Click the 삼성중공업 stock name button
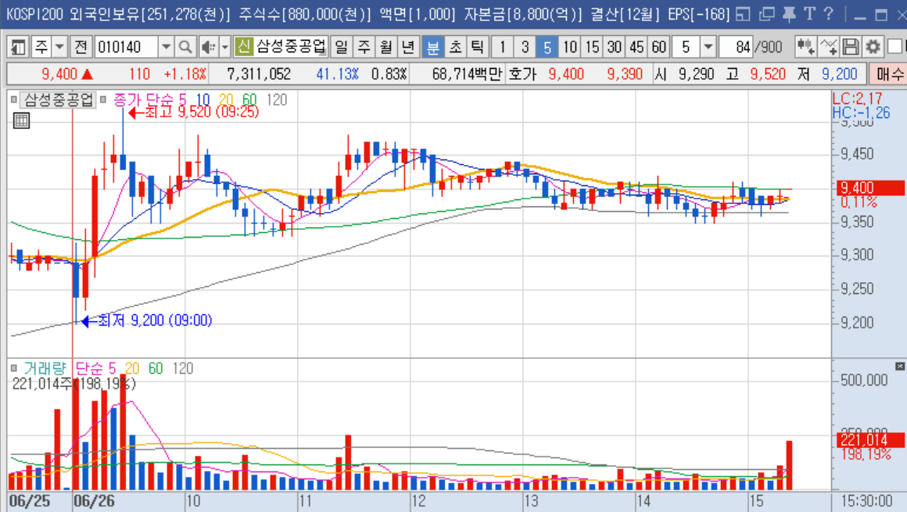This screenshot has height=512, width=907. coord(291,47)
